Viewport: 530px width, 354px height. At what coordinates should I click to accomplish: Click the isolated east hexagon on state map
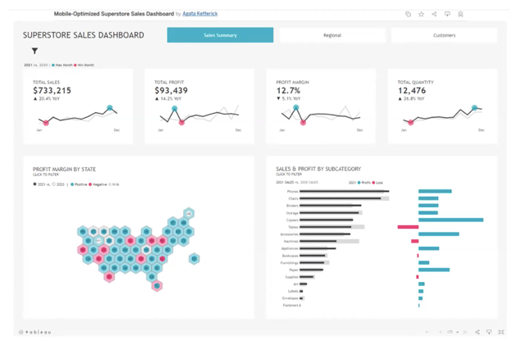[x=194, y=259]
